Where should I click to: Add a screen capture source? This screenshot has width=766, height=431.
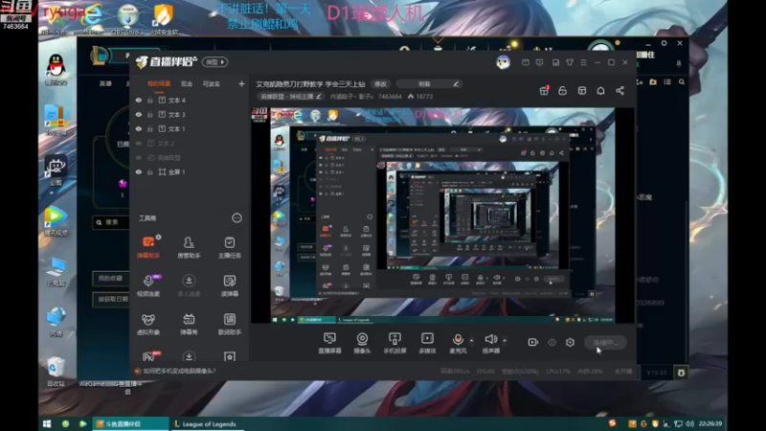tap(329, 343)
